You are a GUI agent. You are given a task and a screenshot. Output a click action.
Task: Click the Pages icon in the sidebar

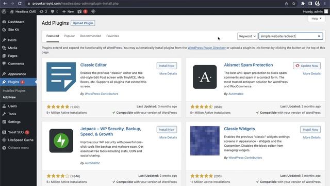pyautogui.click(x=4, y=56)
